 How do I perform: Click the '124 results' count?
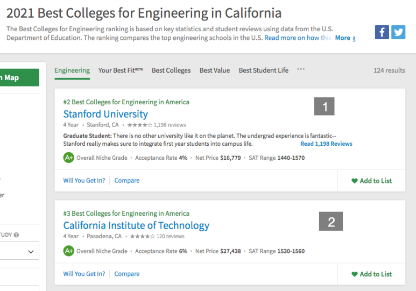389,70
